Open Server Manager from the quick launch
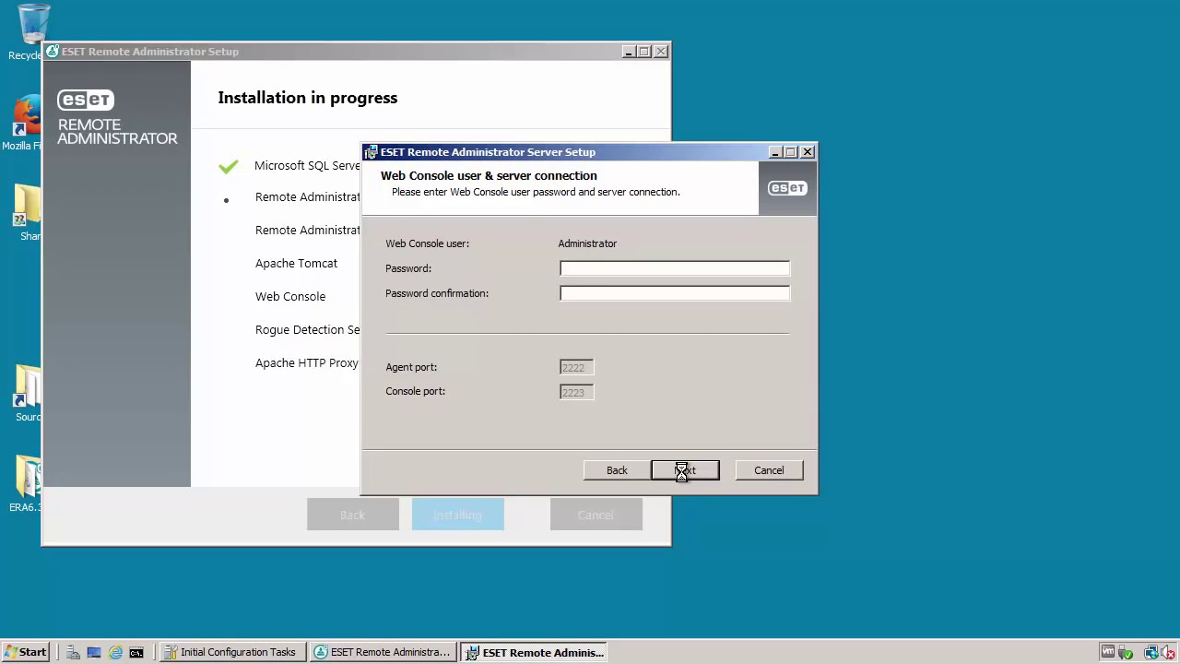 (x=73, y=652)
